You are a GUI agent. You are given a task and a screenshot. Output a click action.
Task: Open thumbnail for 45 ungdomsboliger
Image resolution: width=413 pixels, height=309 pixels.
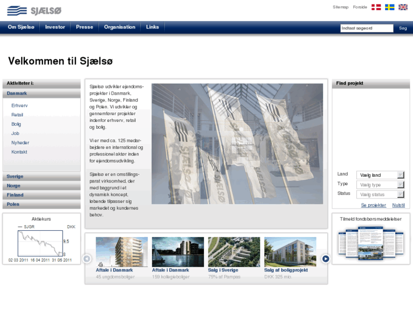click(122, 252)
